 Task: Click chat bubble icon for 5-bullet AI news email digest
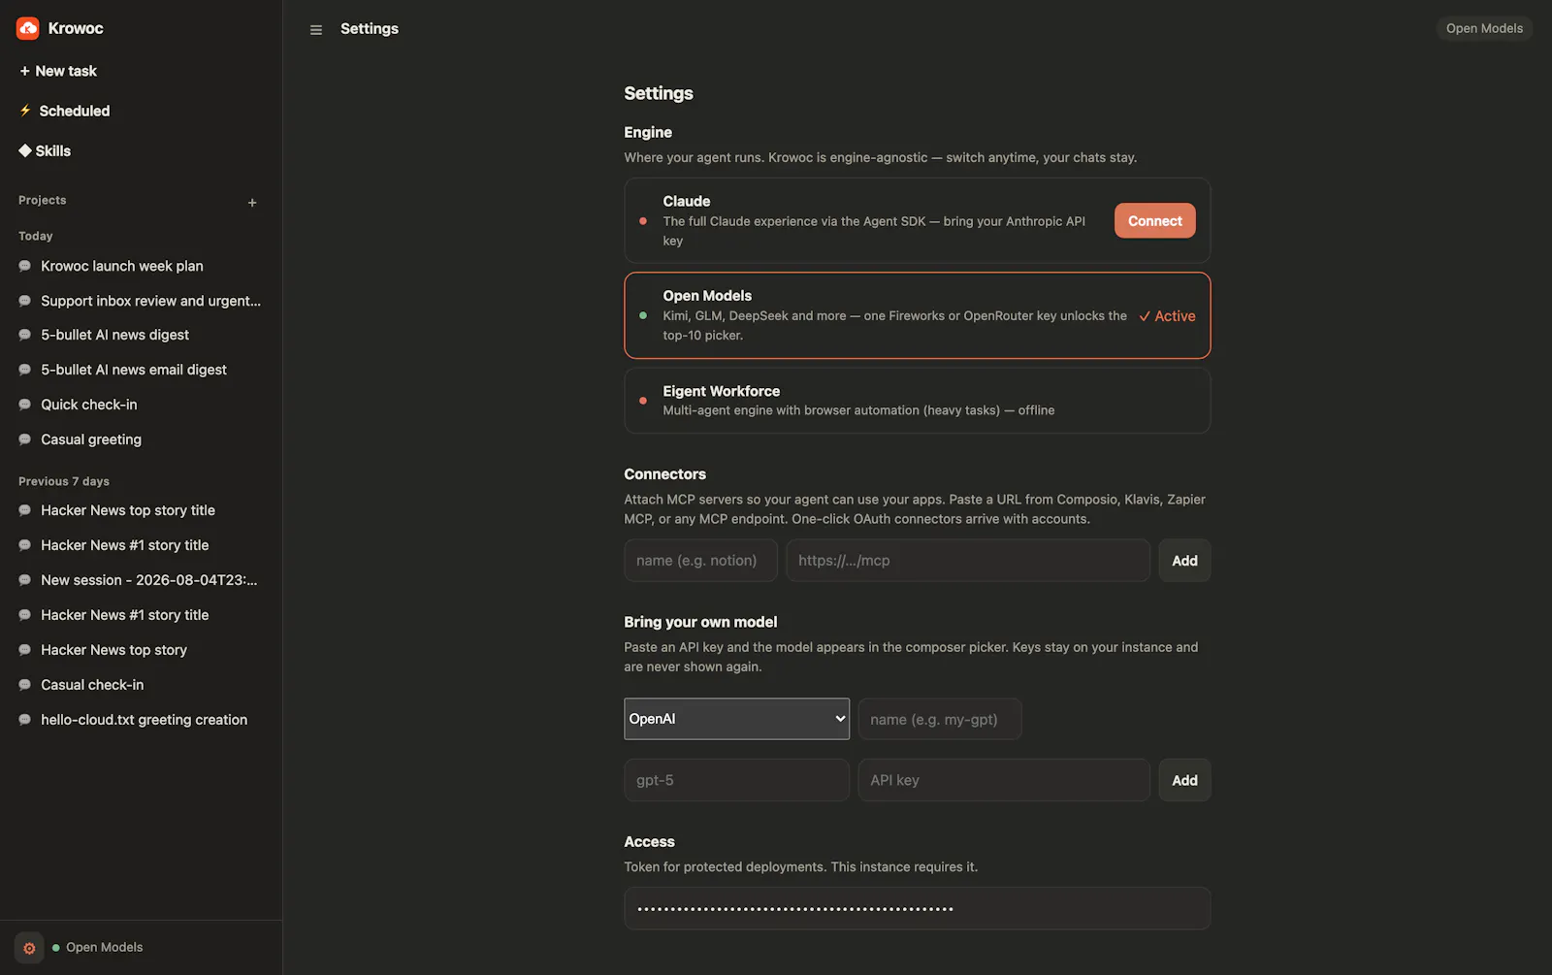[25, 370]
